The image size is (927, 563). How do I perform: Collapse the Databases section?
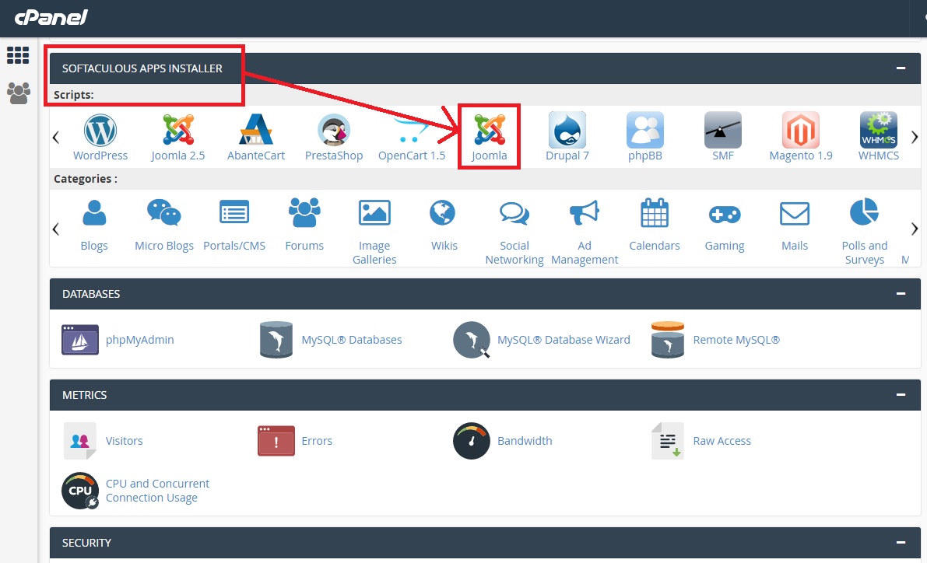[901, 294]
